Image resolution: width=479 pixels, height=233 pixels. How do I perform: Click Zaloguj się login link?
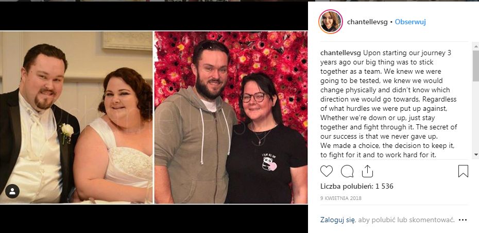coord(337,220)
